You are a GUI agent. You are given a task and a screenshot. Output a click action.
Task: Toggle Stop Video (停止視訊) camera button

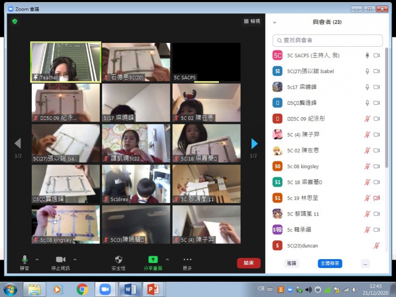click(x=61, y=260)
